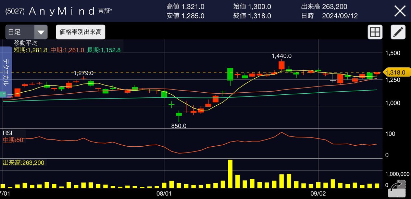The width and height of the screenshot is (411, 199).
Task: Tap the 1,440.0 high price annotation
Action: pyautogui.click(x=281, y=56)
